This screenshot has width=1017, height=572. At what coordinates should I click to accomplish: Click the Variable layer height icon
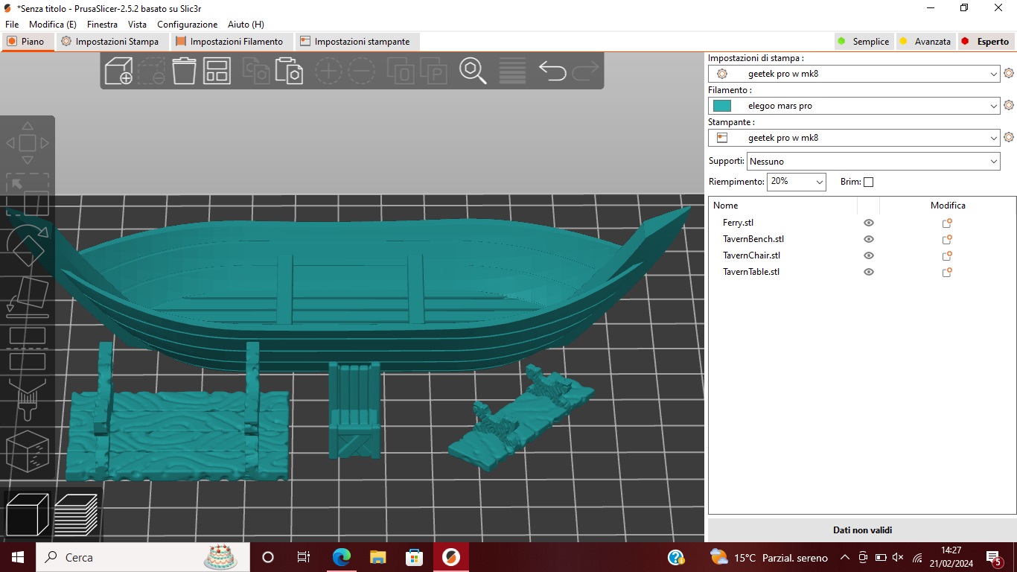512,71
